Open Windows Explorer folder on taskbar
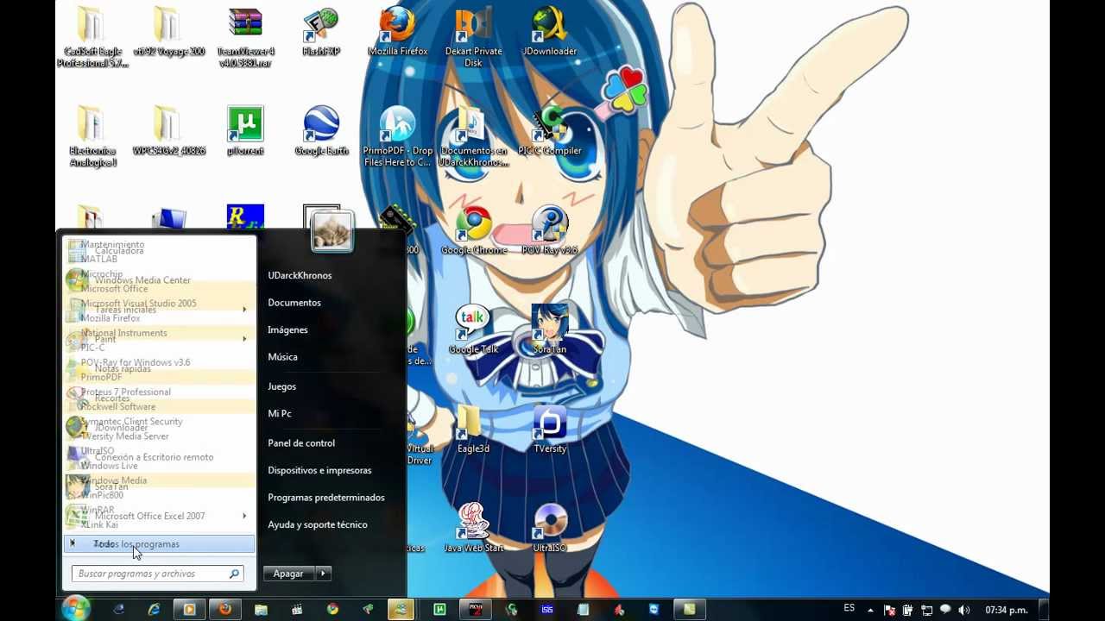Screen dimensions: 1105x621 (x=261, y=610)
